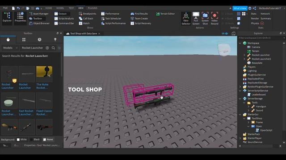Image resolution: width=286 pixels, height=160 pixels.
Task: Open Script Recovery
Action: click(141, 24)
